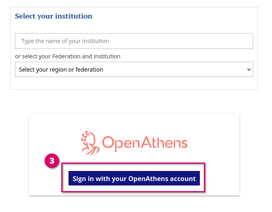Image resolution: width=272 pixels, height=212 pixels.
Task: Click the dark blue OpenAthens sign-in button
Action: click(x=134, y=179)
